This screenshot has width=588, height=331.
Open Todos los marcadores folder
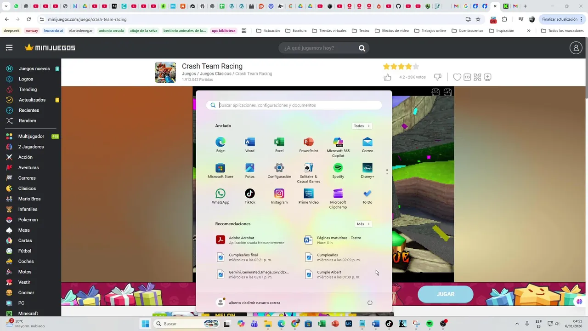[562, 31]
